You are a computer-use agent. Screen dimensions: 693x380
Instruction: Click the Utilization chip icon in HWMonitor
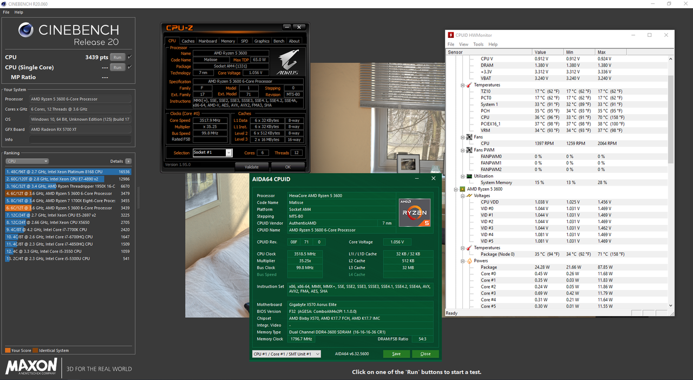click(x=469, y=176)
